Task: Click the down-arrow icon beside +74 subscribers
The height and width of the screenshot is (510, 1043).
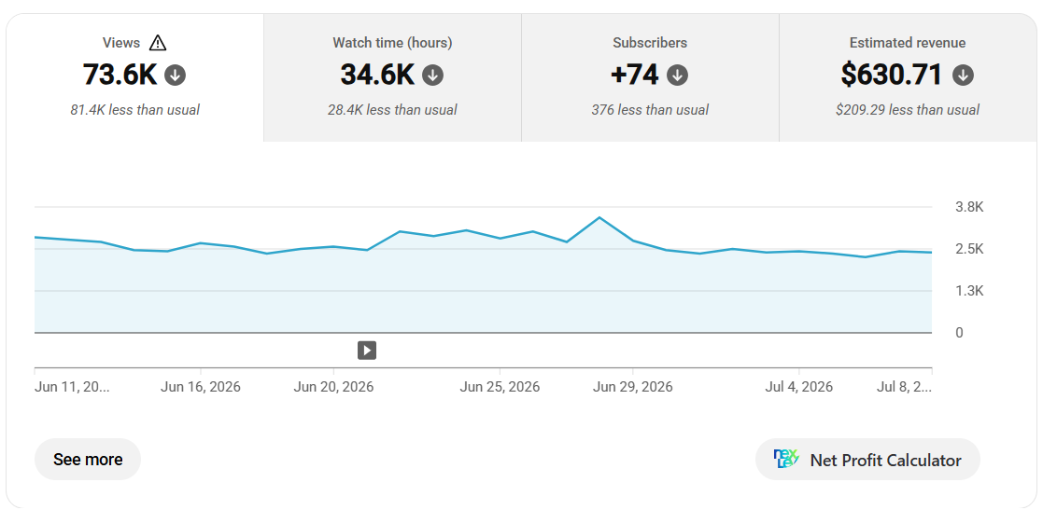Action: click(678, 75)
